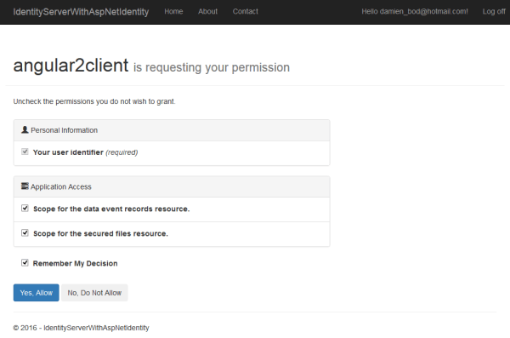Screen dimensions: 510x338
Task: Click the 2016 copyright footer text
Action: [x=81, y=328]
